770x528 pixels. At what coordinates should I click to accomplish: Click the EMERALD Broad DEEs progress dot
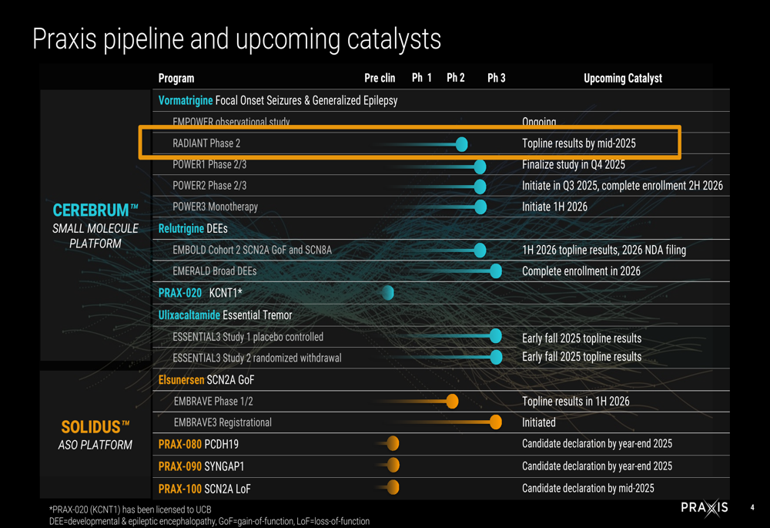496,271
